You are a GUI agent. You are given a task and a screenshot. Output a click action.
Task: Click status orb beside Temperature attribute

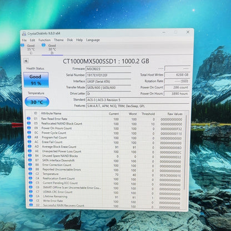30,174
